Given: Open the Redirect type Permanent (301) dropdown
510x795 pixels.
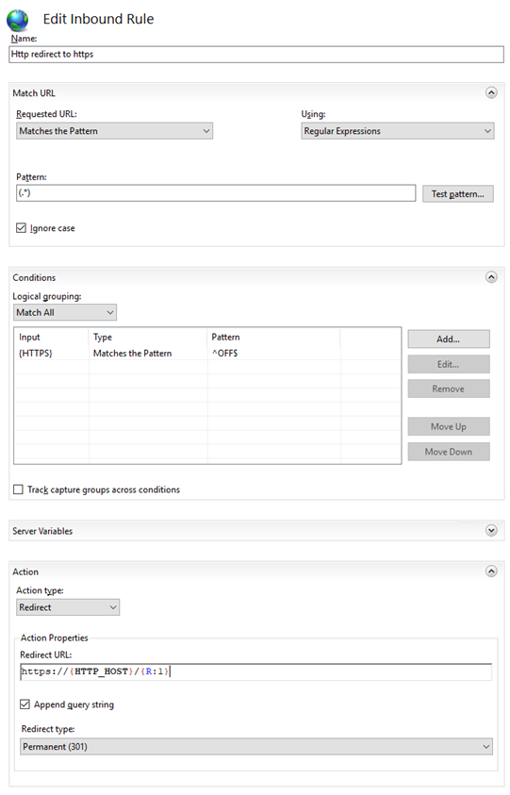Looking at the screenshot, I should pos(256,746).
